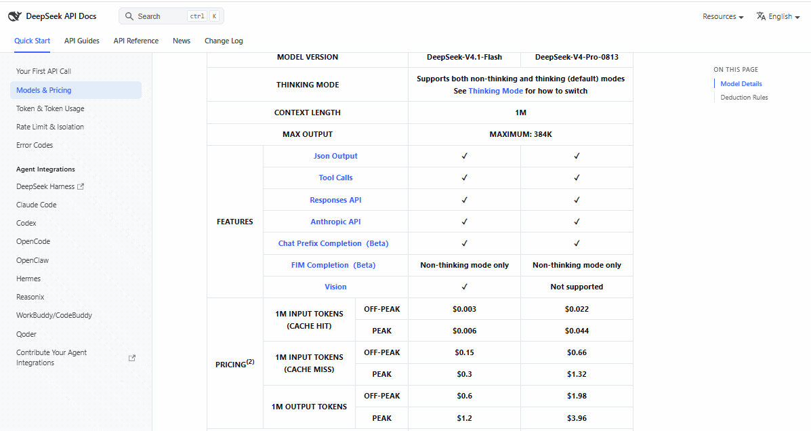
Task: Click the $1.2 output peak price
Action: 464,418
